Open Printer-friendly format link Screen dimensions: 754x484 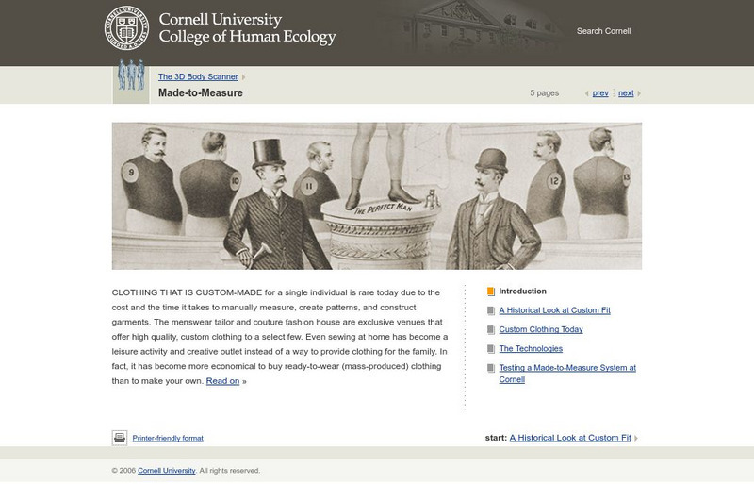(x=168, y=438)
